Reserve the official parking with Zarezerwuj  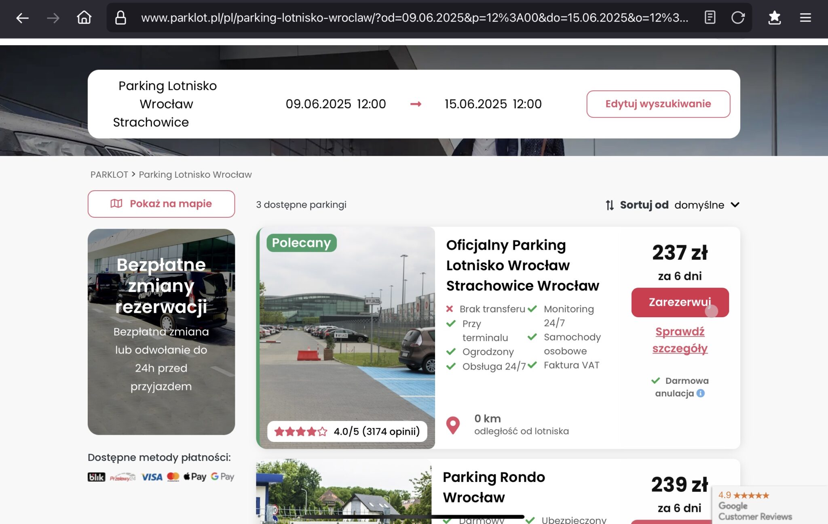(680, 302)
